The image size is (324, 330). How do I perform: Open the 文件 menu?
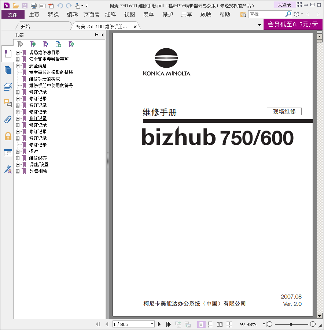click(13, 15)
